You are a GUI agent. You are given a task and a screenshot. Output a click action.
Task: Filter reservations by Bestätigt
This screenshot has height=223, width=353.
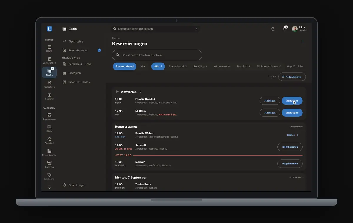click(200, 67)
